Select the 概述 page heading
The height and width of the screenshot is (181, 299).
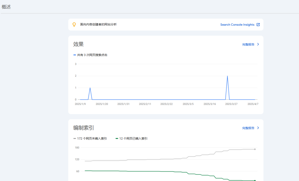[x=6, y=6]
